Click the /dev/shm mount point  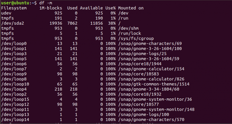128,28
